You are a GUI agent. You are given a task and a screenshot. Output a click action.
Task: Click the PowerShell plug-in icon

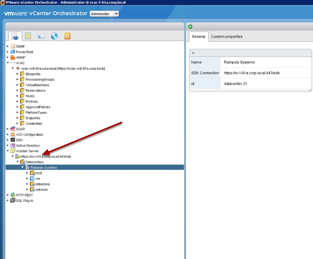pos(13,52)
